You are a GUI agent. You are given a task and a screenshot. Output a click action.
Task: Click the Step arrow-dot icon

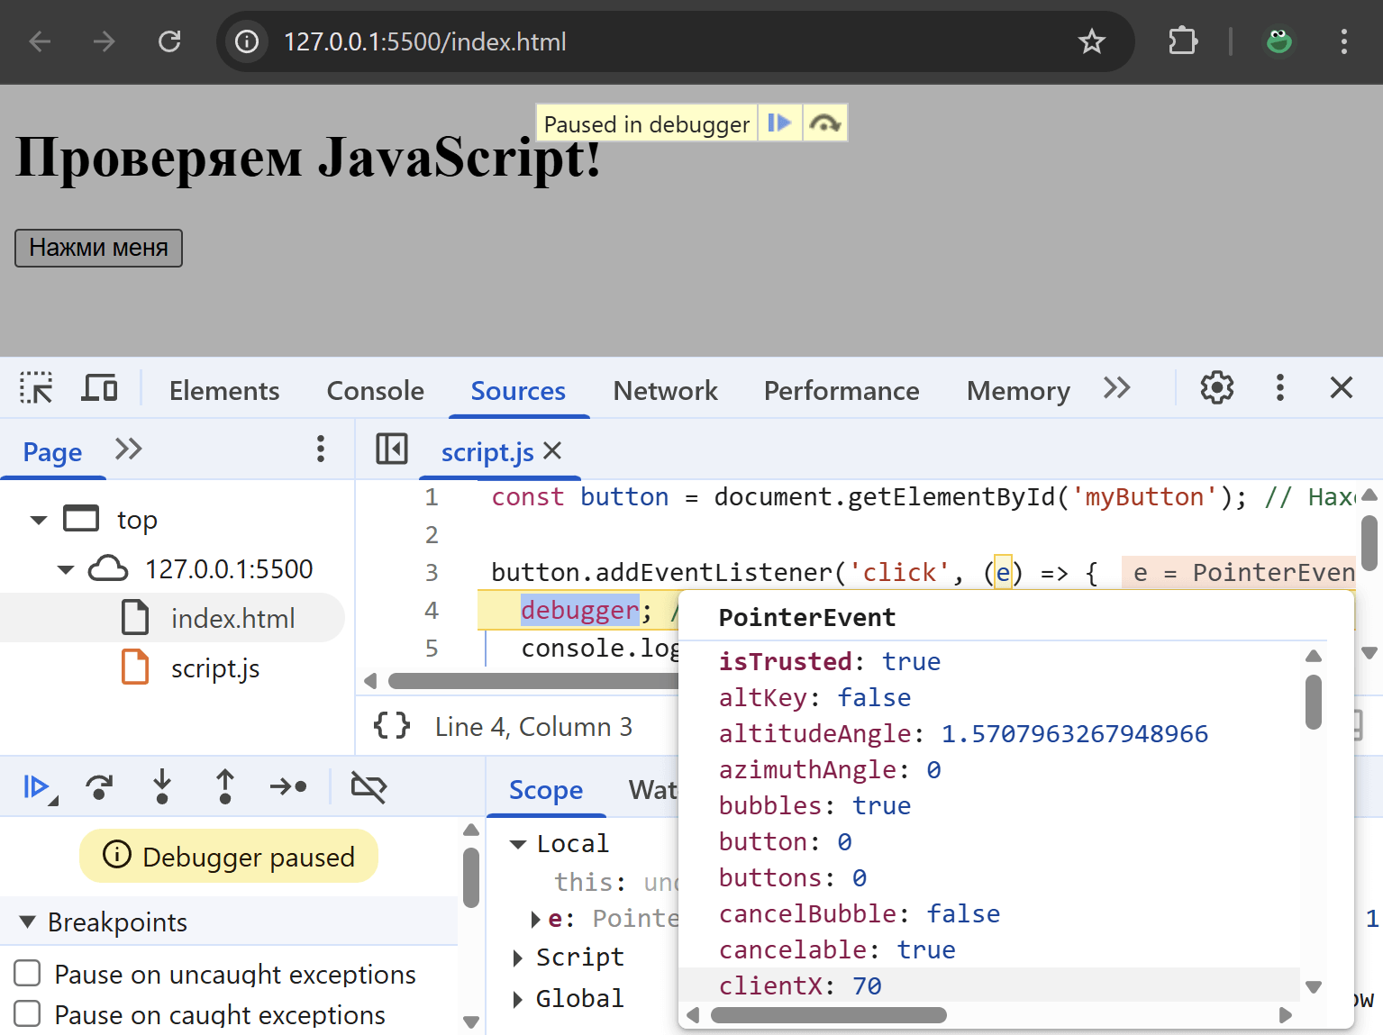tap(288, 787)
